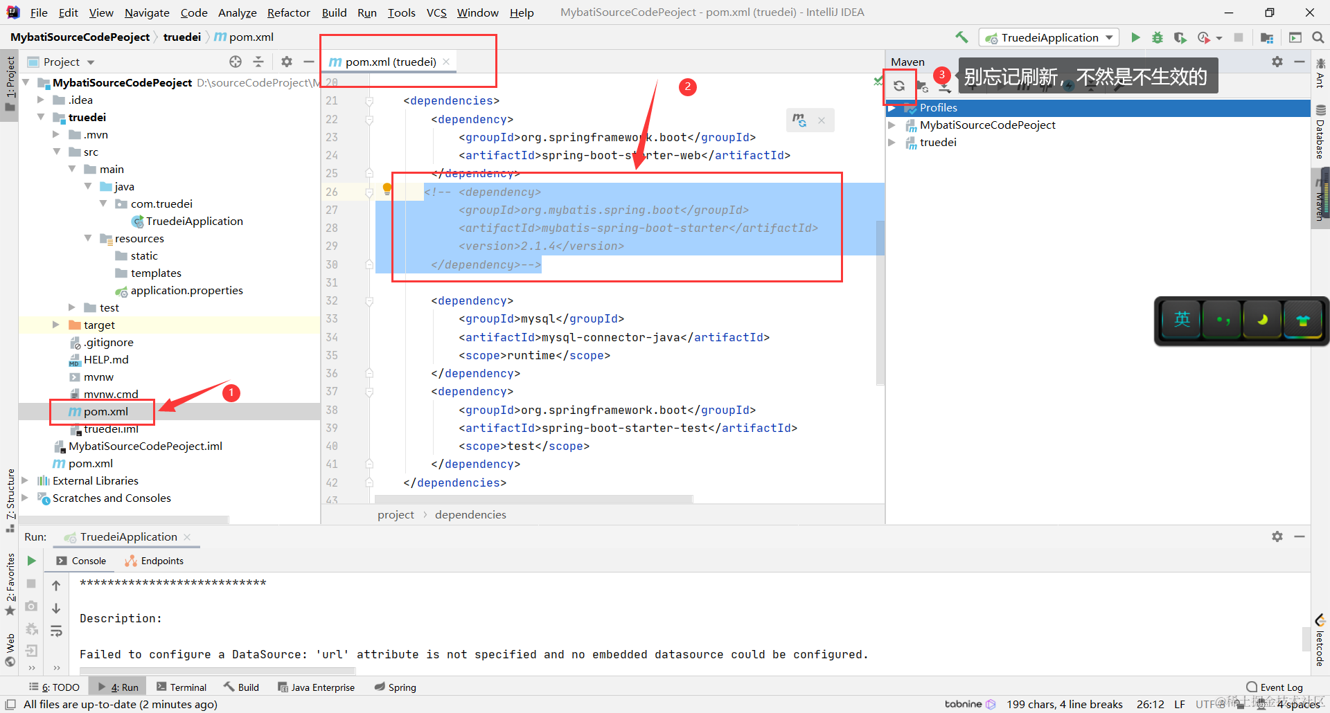Click the Profiler run icon in the toolbar

pyautogui.click(x=1205, y=37)
